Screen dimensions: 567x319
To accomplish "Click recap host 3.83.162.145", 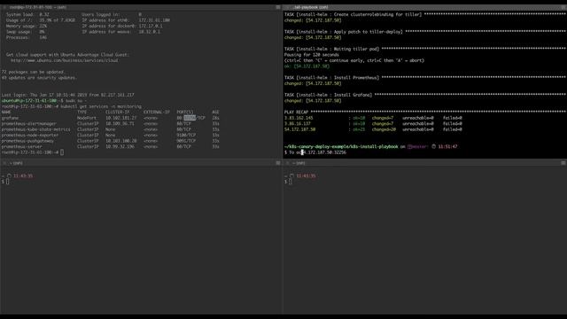I will click(x=299, y=118).
